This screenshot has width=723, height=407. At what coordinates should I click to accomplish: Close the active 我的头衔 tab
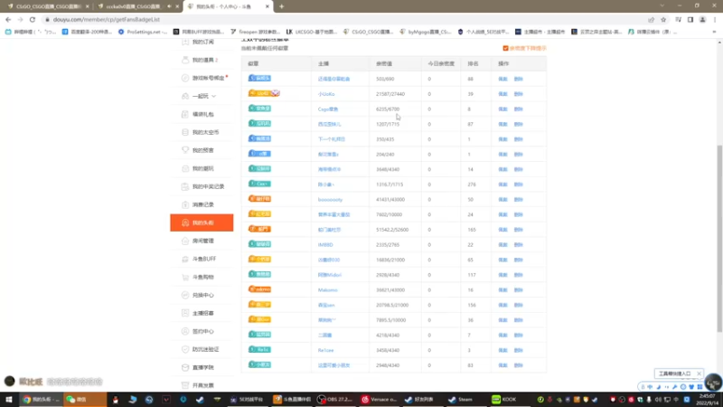tap(267, 6)
